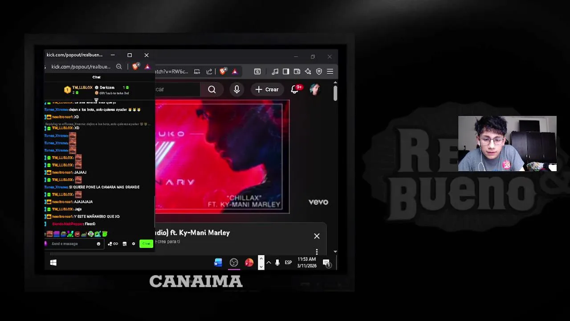Viewport: 570px width, 321px height.
Task: Click the Chat header label in the Kick popout
Action: pyautogui.click(x=96, y=77)
